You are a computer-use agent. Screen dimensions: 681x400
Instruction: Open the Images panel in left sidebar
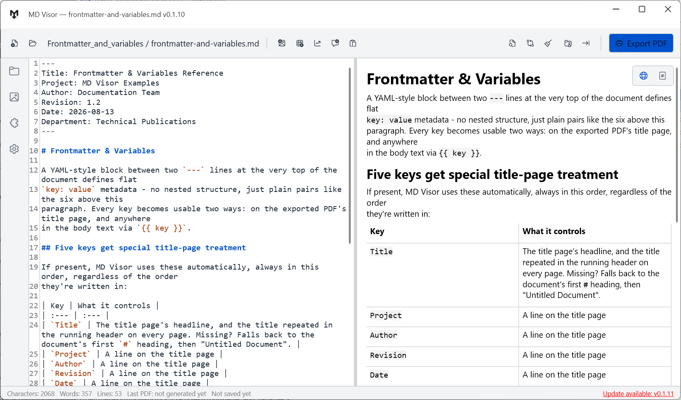tap(14, 97)
